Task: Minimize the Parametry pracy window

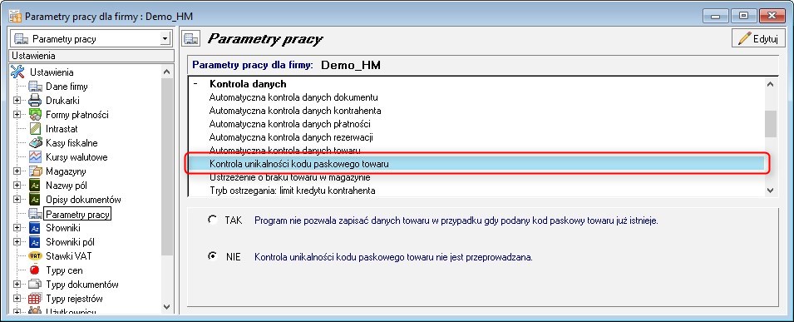Action: pos(716,16)
